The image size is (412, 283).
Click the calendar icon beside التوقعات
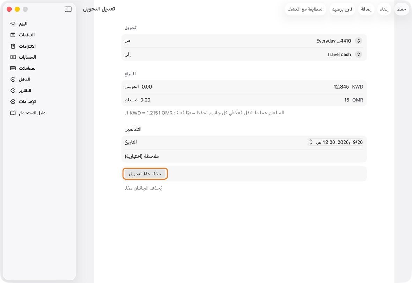[x=13, y=35]
